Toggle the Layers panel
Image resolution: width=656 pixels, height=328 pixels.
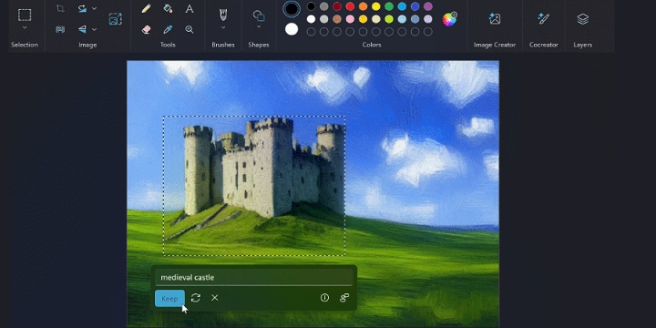583,19
